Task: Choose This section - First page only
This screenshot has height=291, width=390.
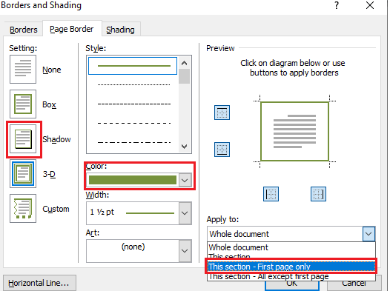Action: 291,267
